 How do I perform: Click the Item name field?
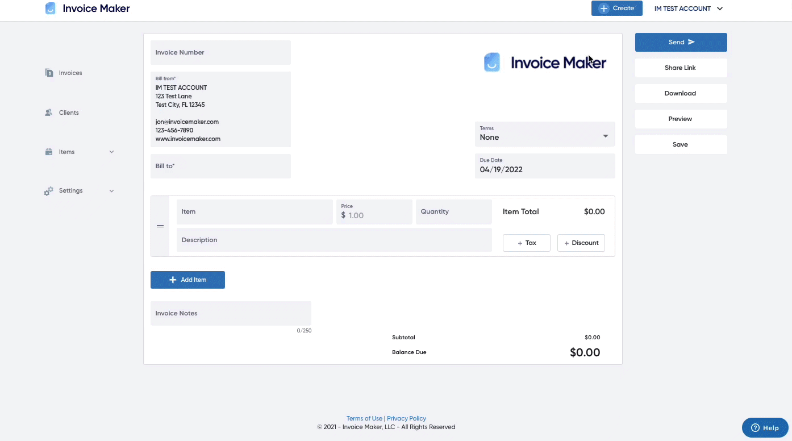pyautogui.click(x=255, y=211)
